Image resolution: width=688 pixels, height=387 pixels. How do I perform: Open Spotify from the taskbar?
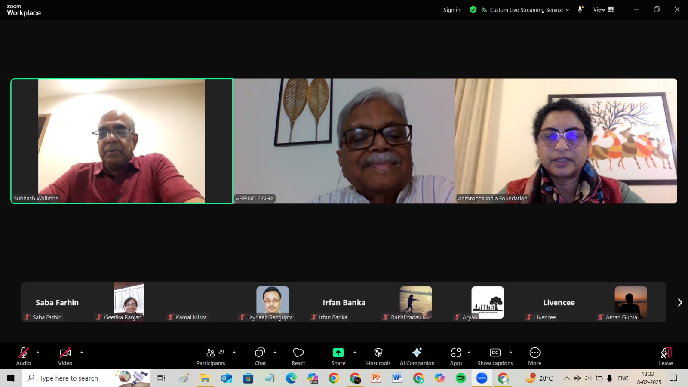[x=461, y=378]
